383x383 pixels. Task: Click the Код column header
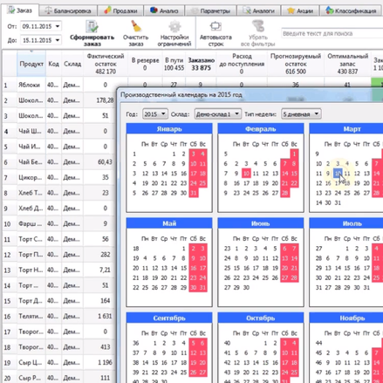[53, 64]
